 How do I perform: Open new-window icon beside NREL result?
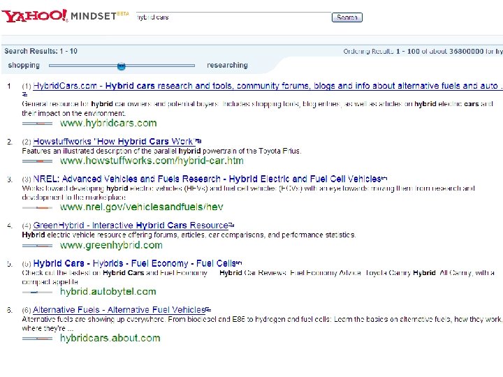click(385, 178)
